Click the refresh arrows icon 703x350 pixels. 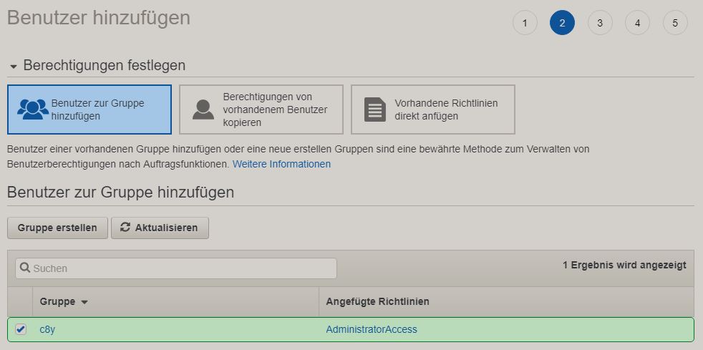pyautogui.click(x=125, y=228)
